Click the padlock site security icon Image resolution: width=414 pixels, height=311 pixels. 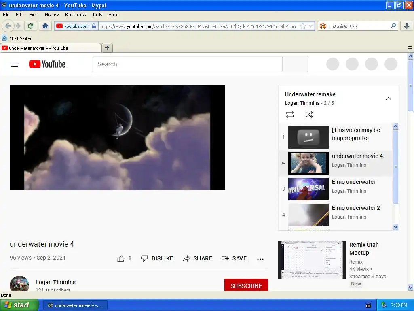pyautogui.click(x=94, y=26)
